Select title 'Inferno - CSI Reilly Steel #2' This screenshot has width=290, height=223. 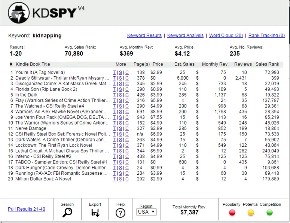point(43,156)
